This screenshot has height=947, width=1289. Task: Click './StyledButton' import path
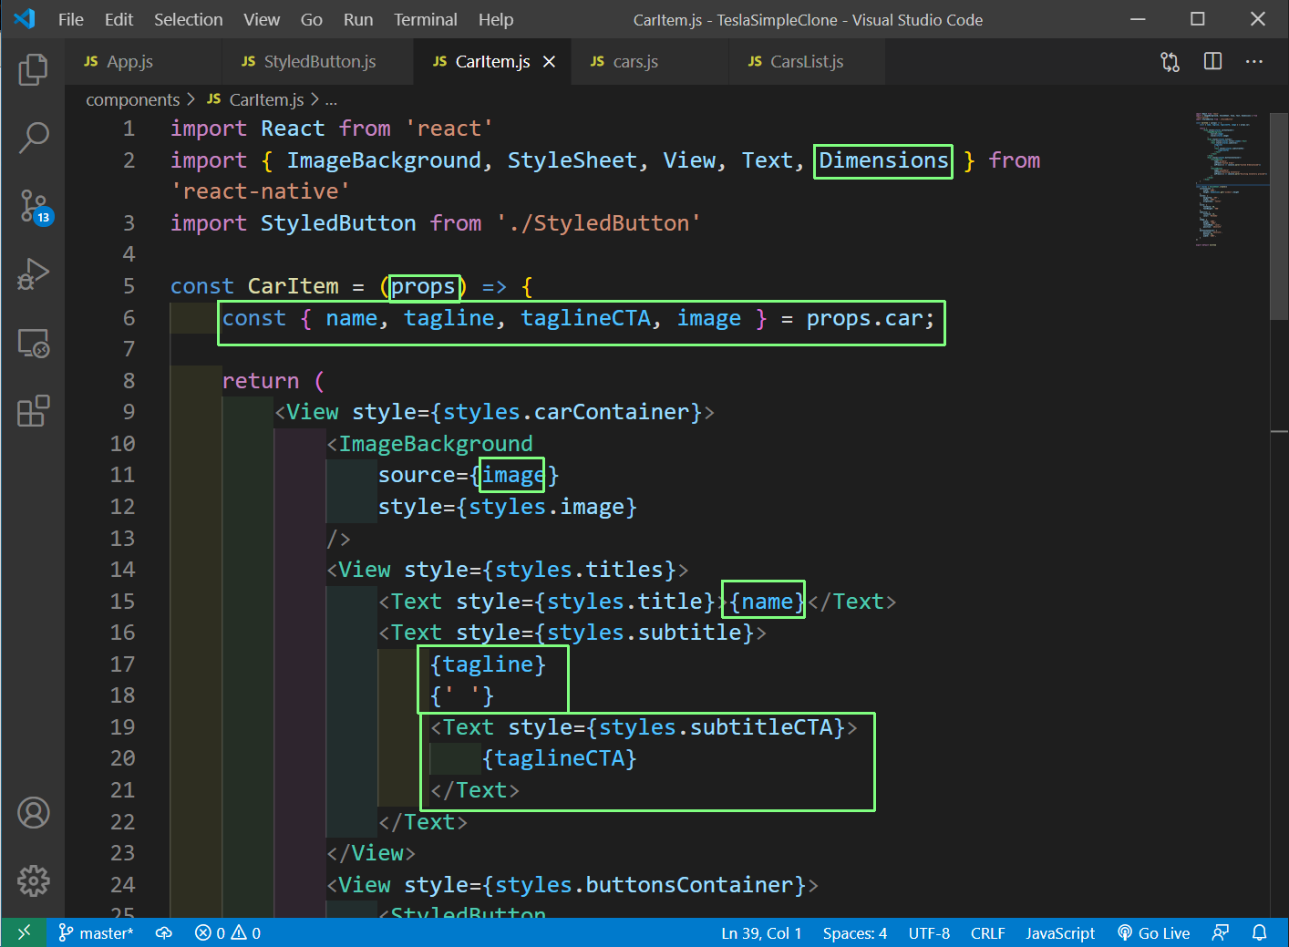click(x=599, y=223)
